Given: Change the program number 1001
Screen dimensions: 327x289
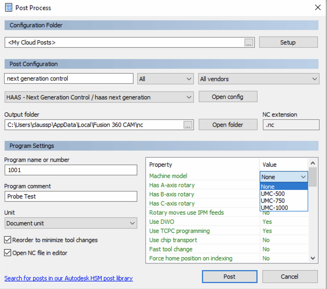Looking at the screenshot, I should click(70, 170).
